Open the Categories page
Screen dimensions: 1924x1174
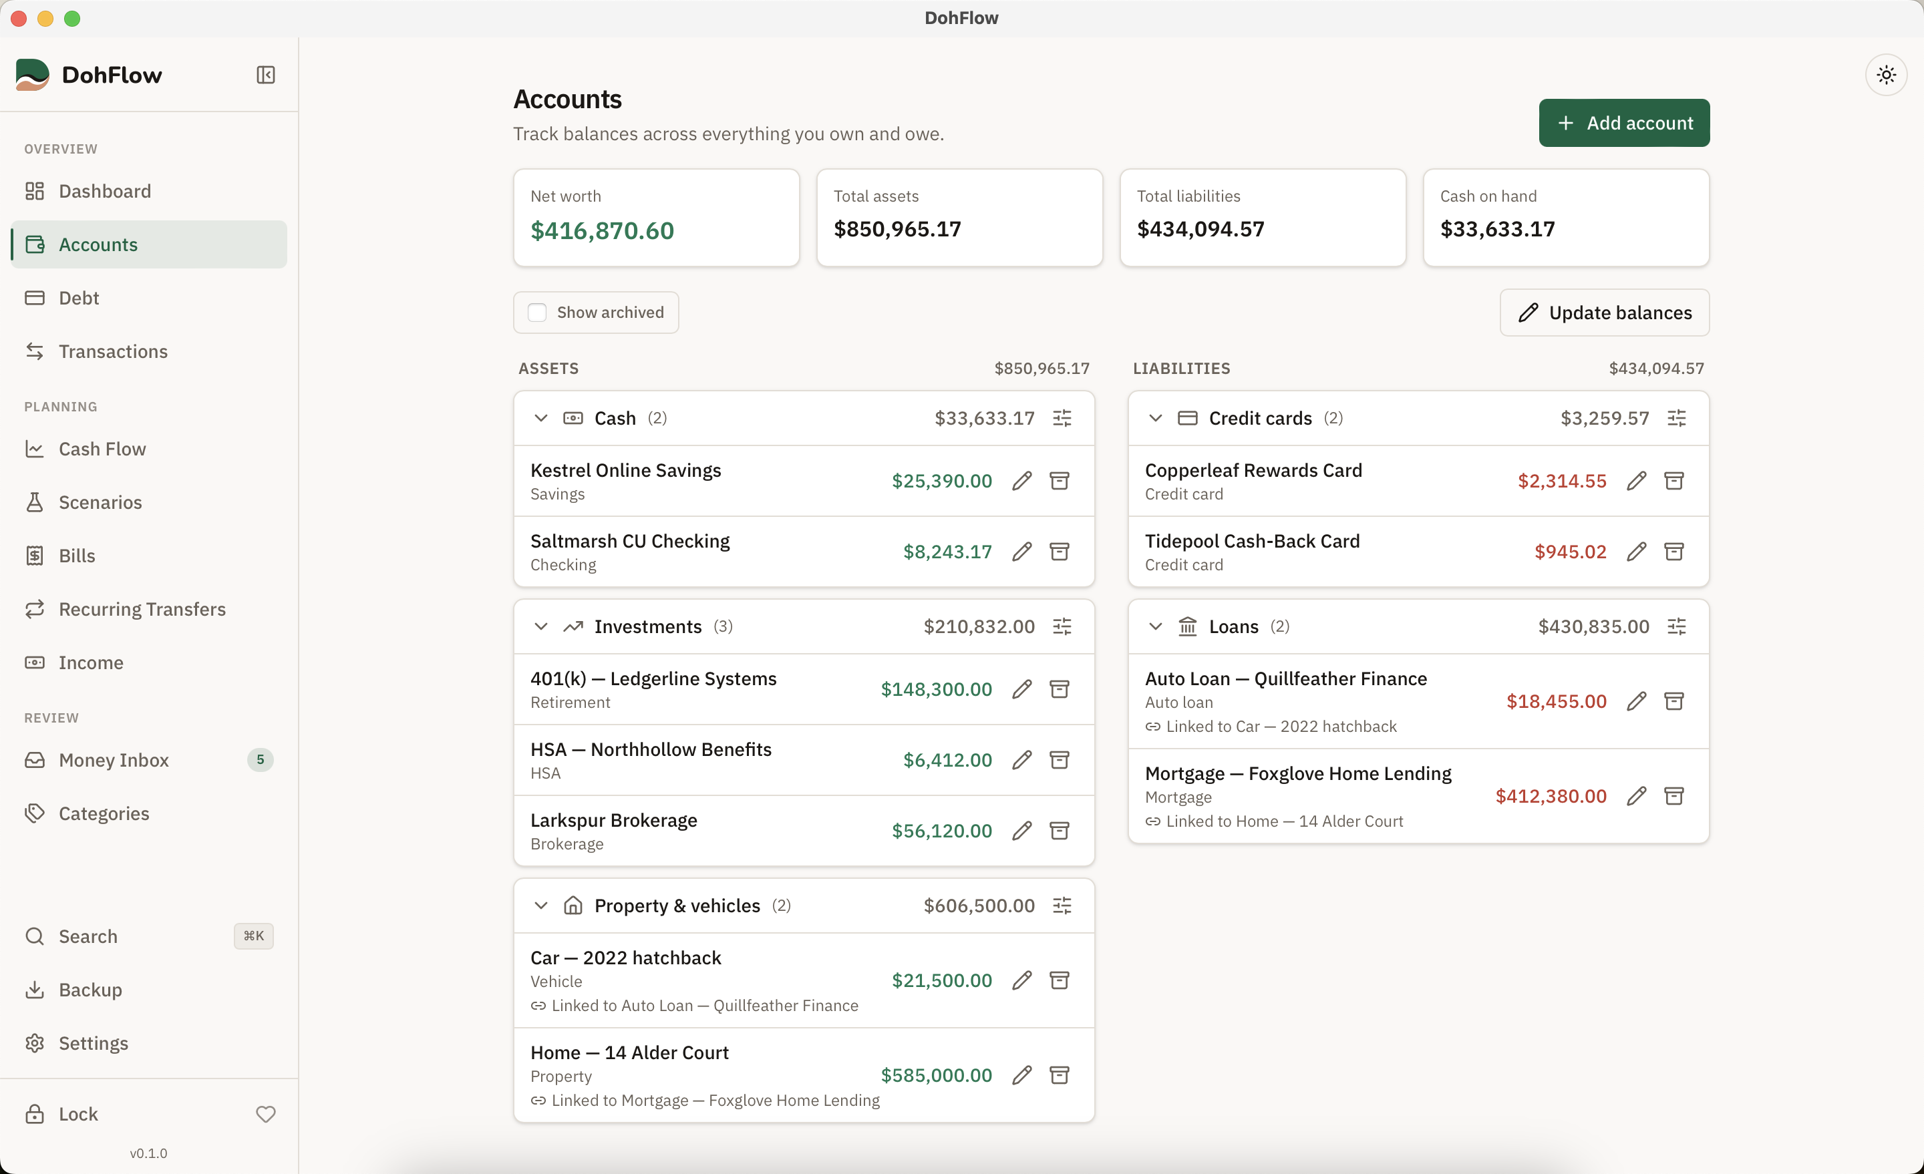pos(149,813)
